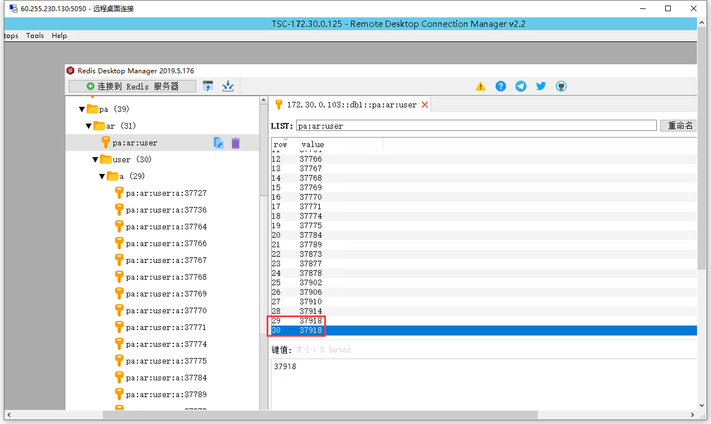Select key pa:ar:user:a:37766 in tree
Viewport: 711px width, 424px height.
click(x=166, y=244)
